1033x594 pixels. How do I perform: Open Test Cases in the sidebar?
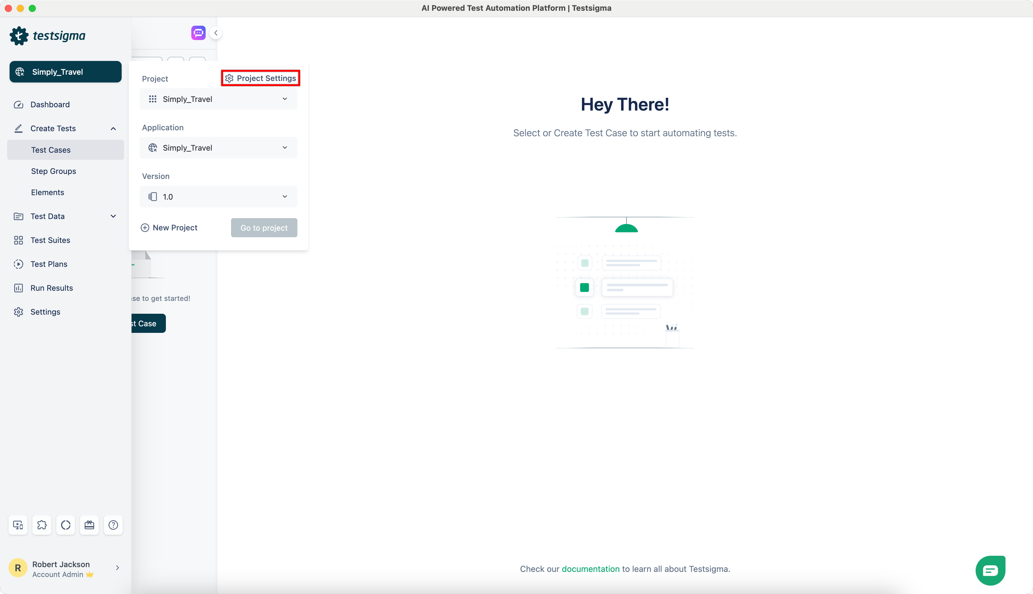click(x=66, y=150)
